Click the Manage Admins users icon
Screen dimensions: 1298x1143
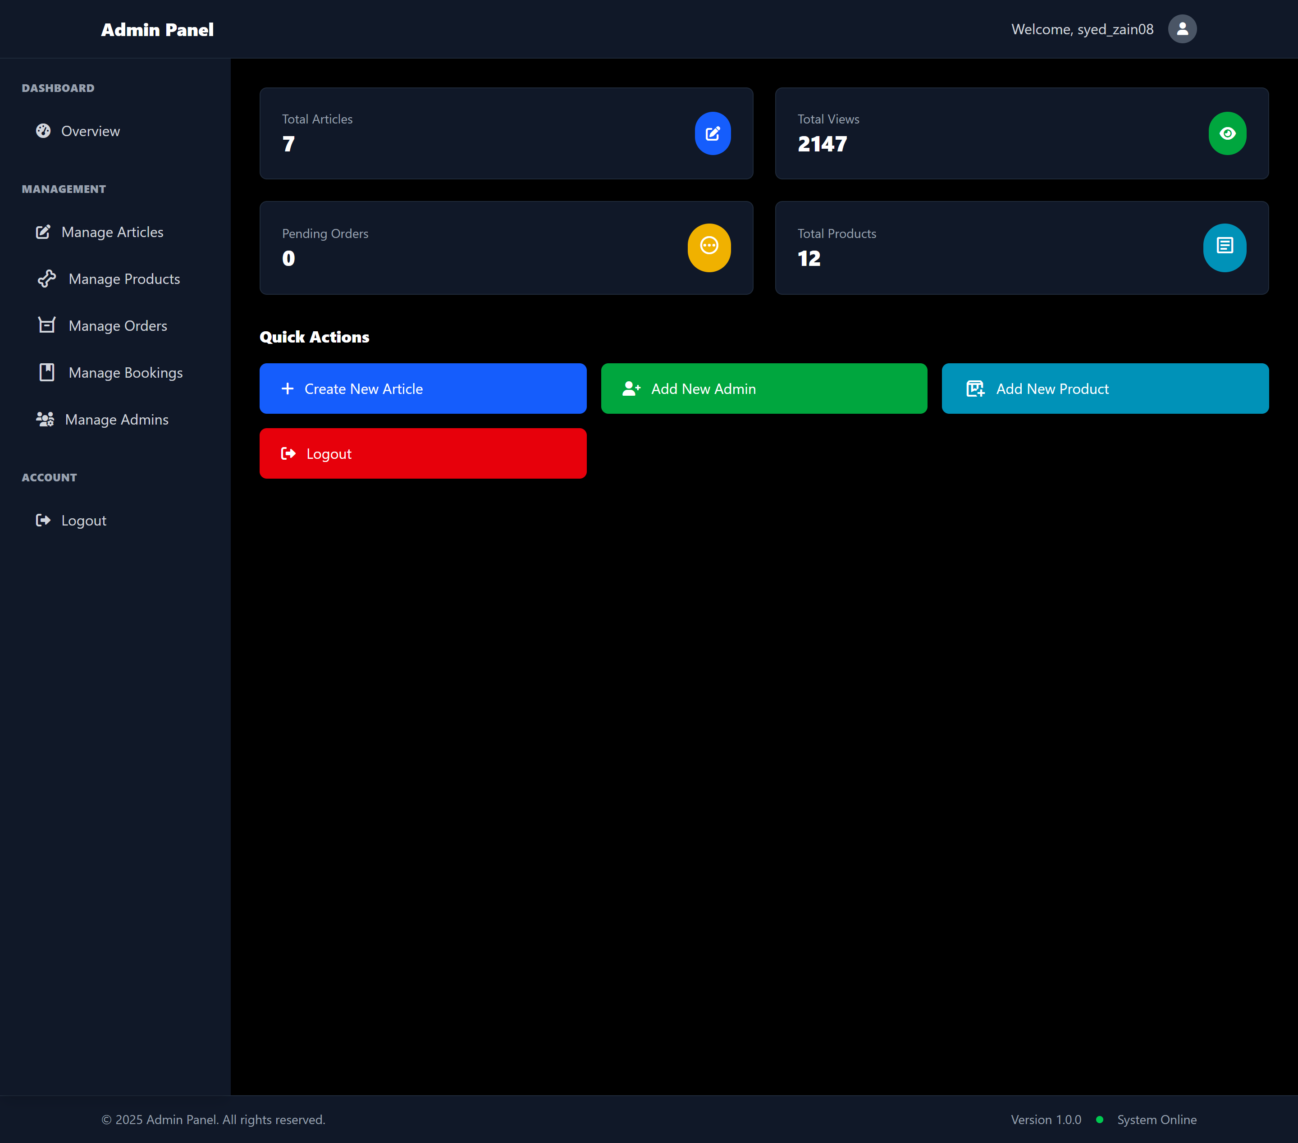coord(45,419)
